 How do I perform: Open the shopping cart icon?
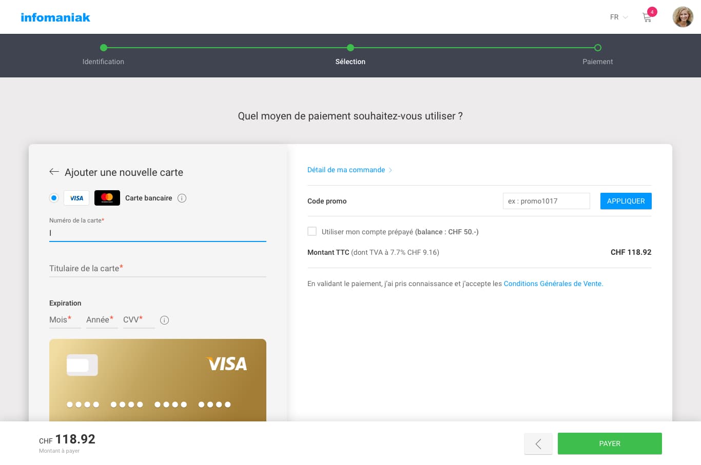click(647, 17)
